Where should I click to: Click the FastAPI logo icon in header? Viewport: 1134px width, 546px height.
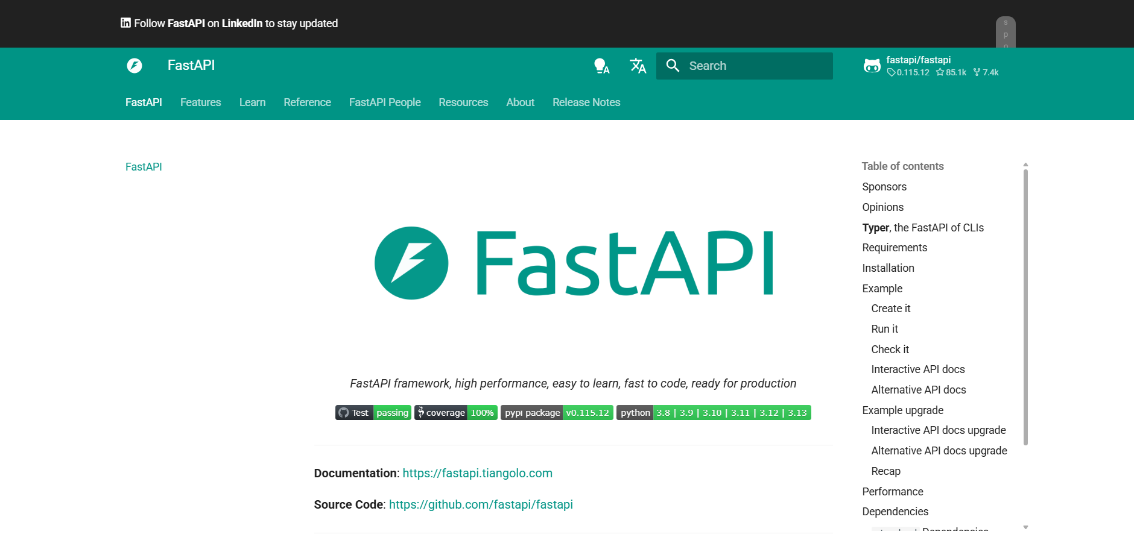135,66
